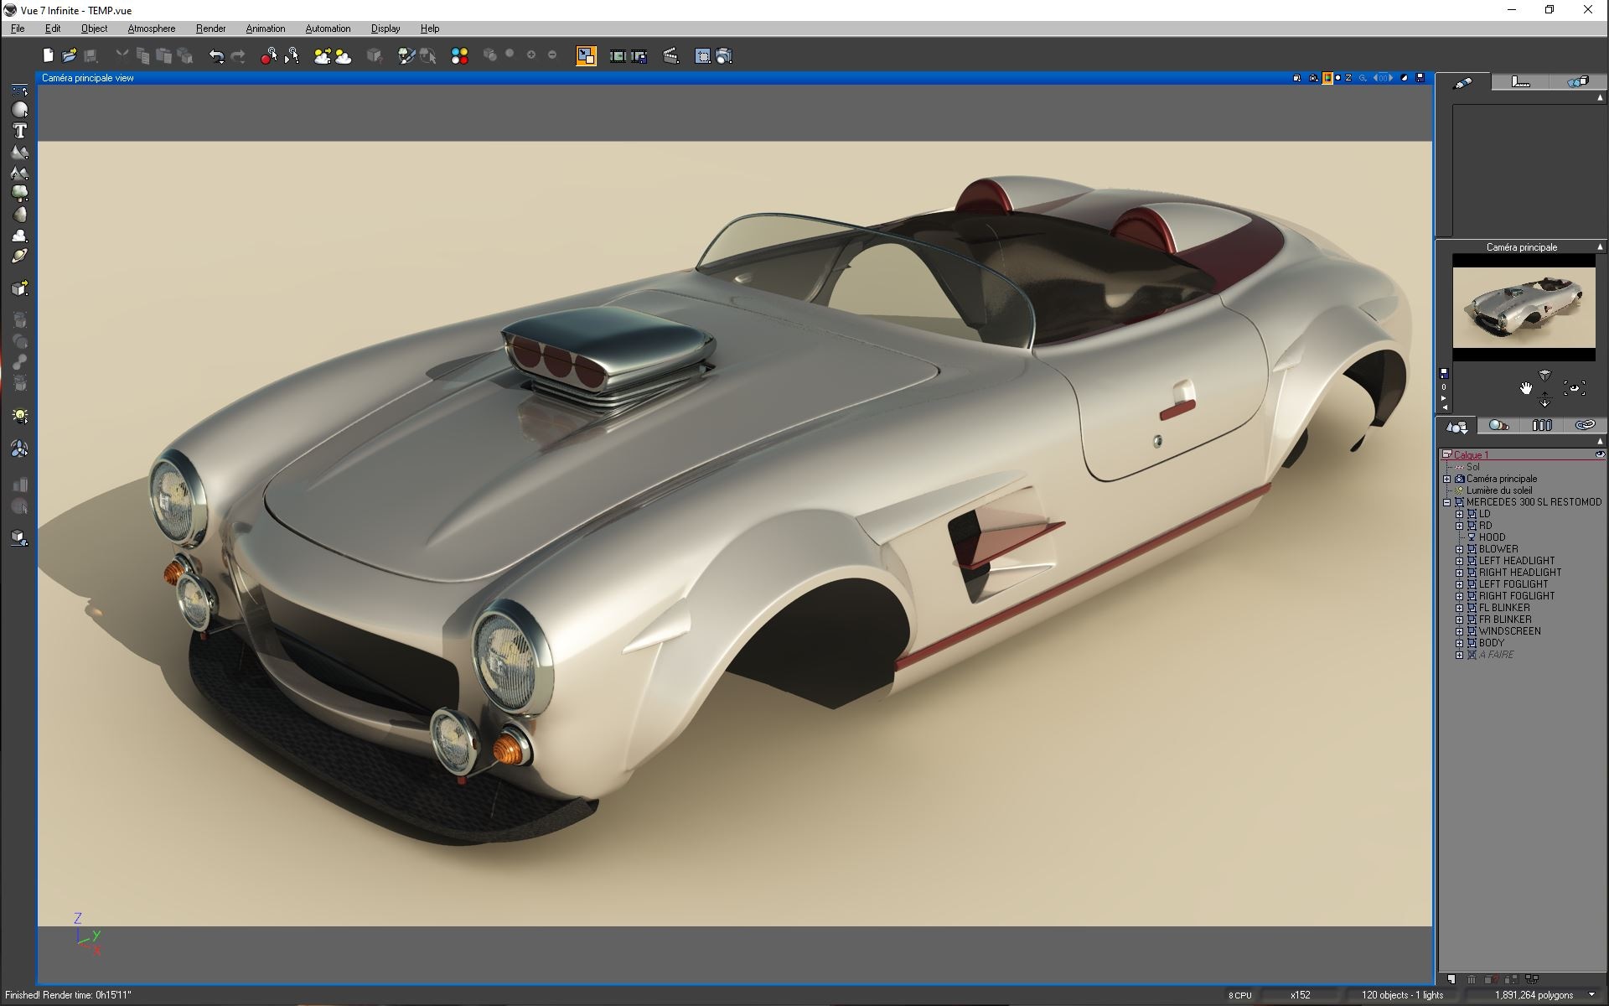The height and width of the screenshot is (1006, 1609).
Task: Switch to the materials spheres tab
Action: (x=1498, y=426)
